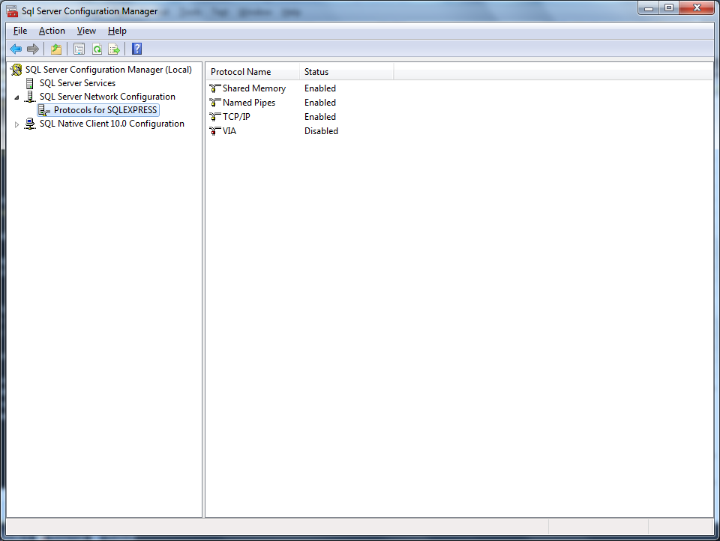Click the Back arrow toolbar icon
This screenshot has width=720, height=541.
pos(16,49)
